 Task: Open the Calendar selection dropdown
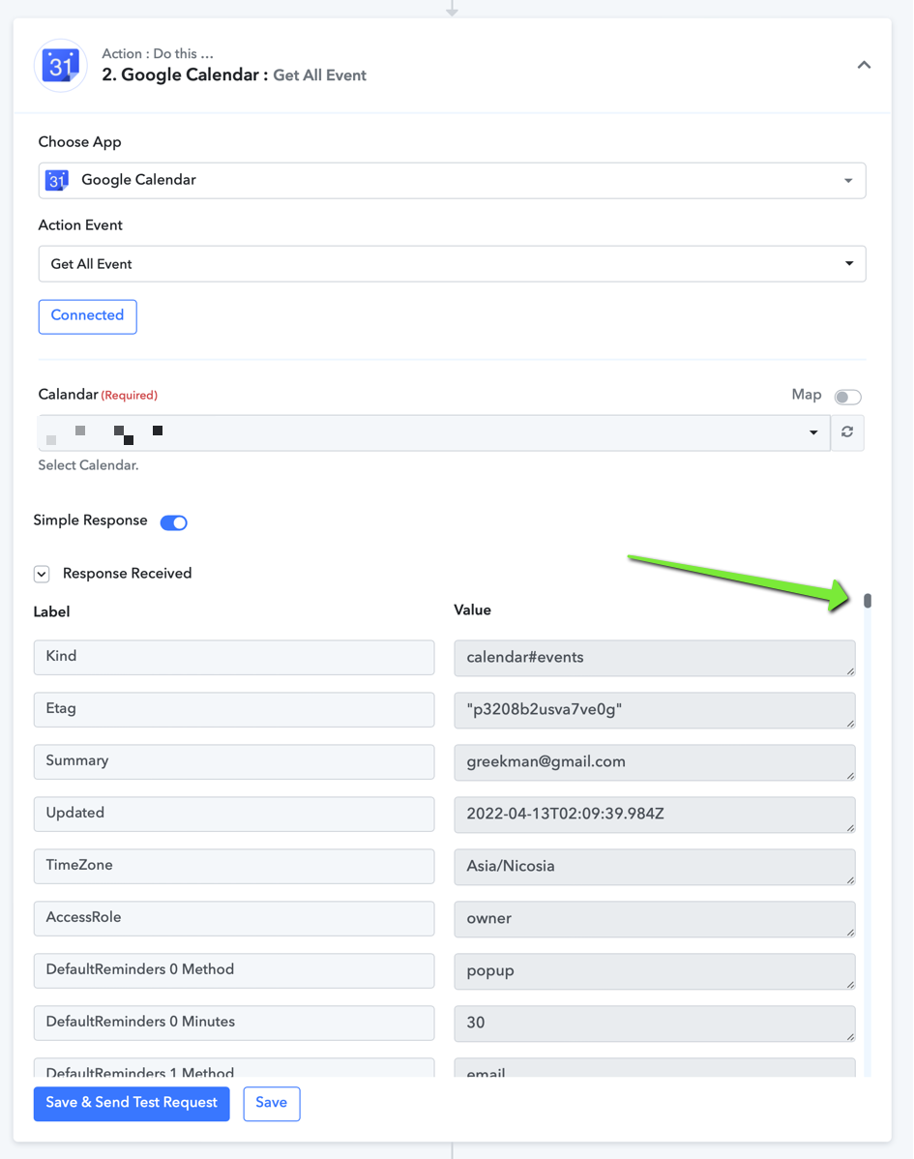click(x=433, y=433)
